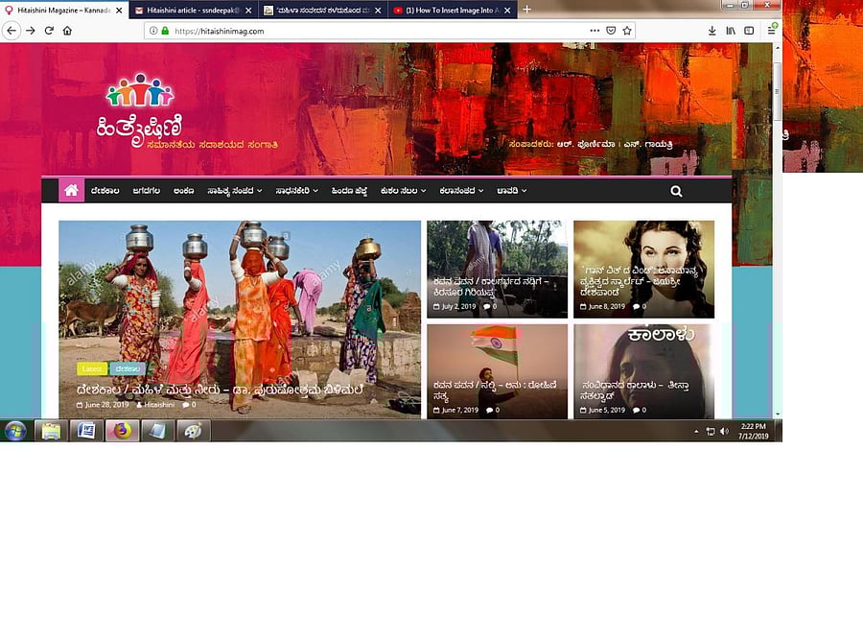Open the Firefox hamburger menu
The image size is (863, 639).
770,30
